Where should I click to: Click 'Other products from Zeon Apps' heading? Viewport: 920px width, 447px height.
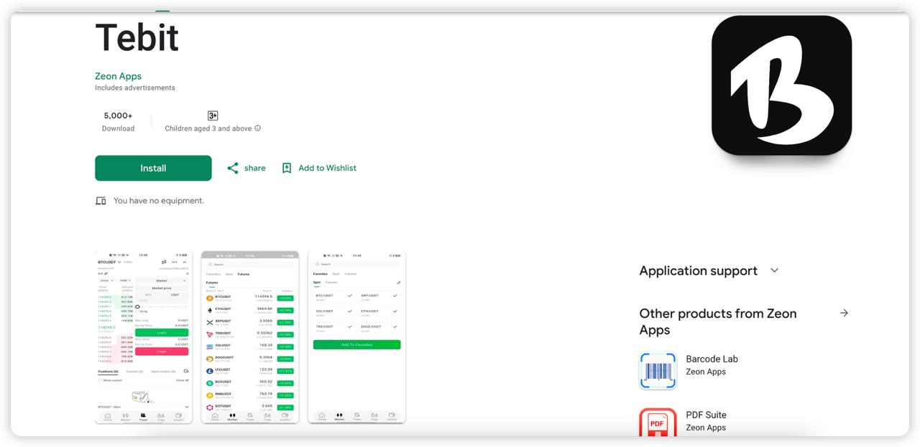point(718,321)
